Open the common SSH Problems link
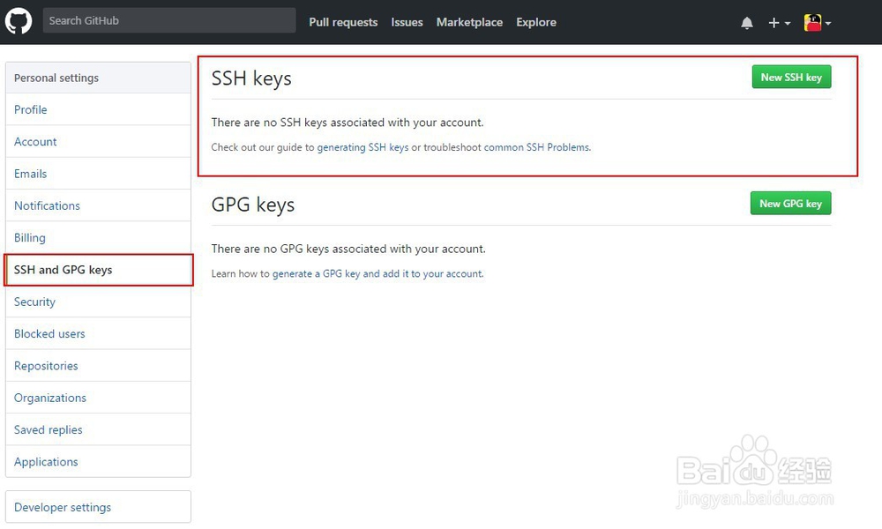This screenshot has height=529, width=882. 536,147
